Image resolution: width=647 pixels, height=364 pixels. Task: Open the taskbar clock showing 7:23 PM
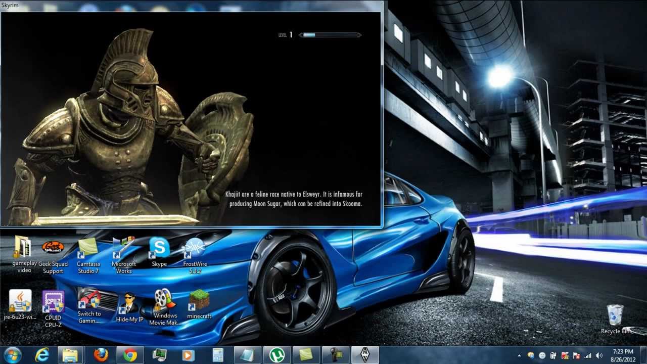tap(622, 355)
